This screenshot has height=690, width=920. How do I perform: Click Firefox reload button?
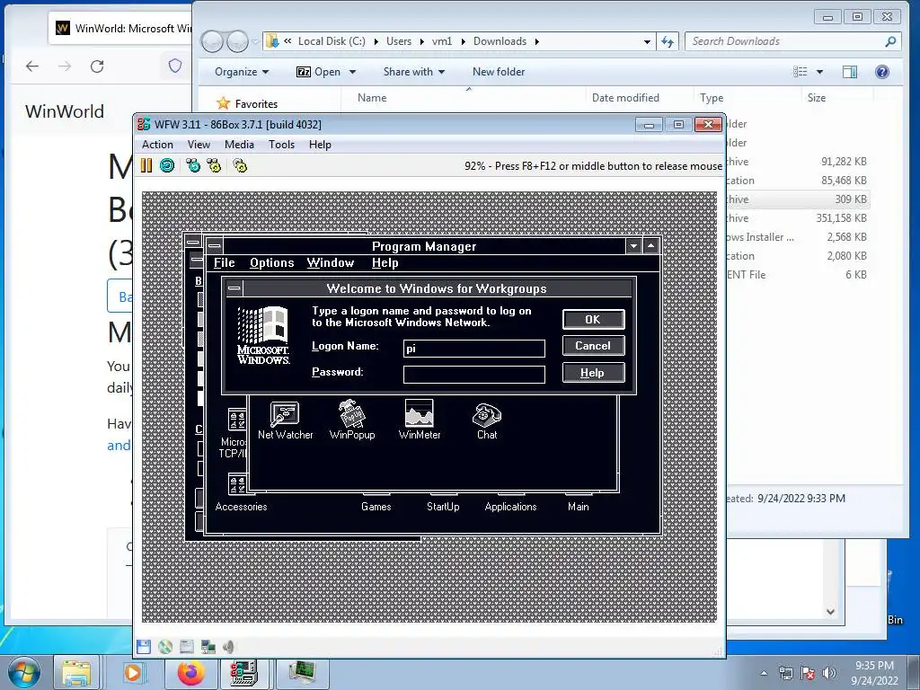click(97, 66)
